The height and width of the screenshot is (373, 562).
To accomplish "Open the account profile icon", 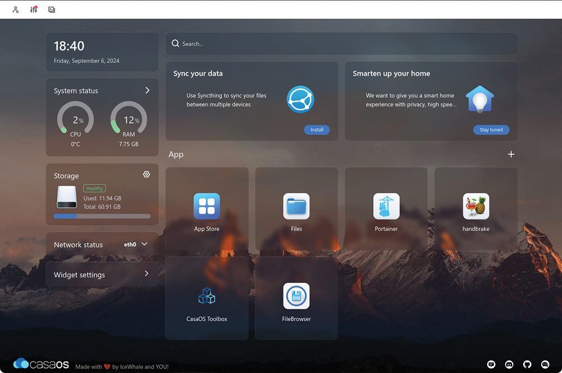I will [x=15, y=10].
